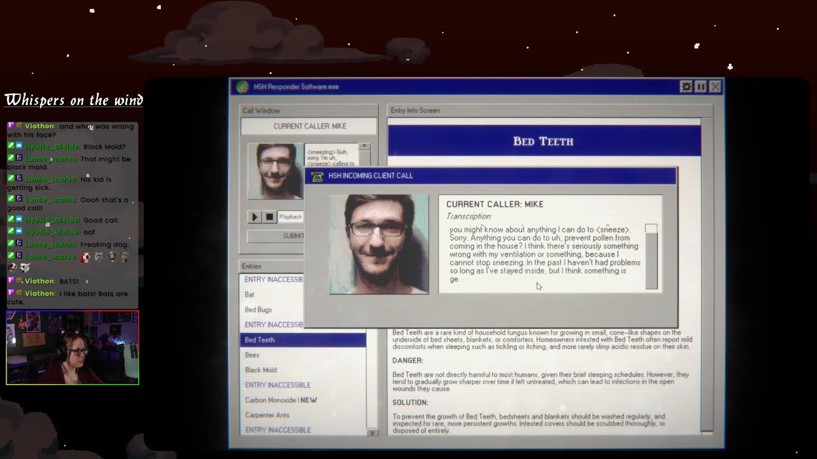Click the Bed Teeth title banner

point(544,141)
